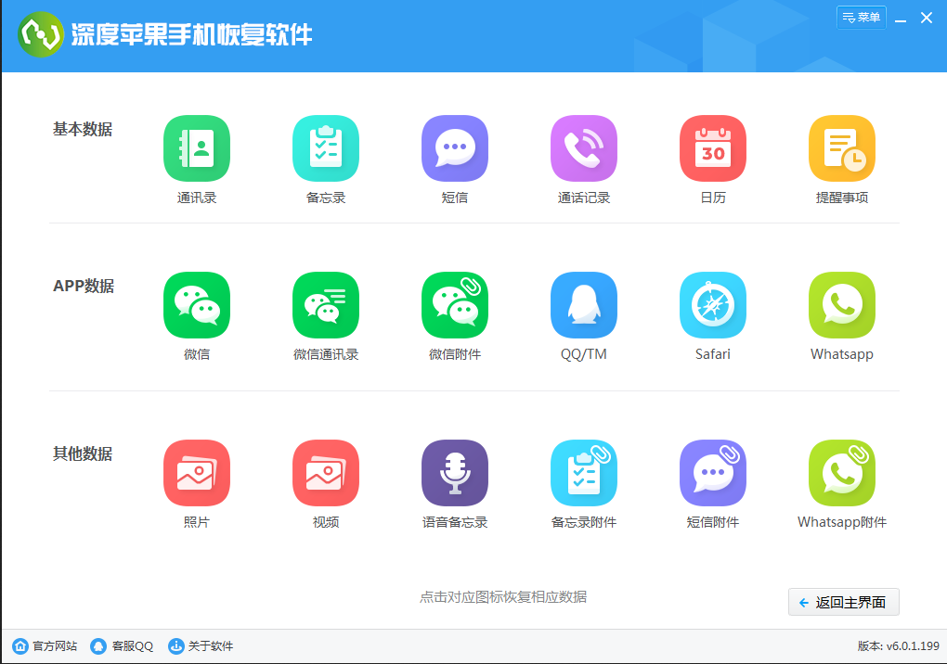Open the 关于软件 about link
Viewport: 947px width, 664px height.
201,645
